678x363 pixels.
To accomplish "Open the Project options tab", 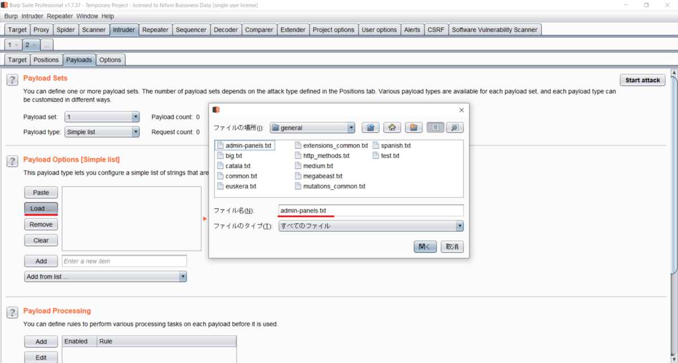I will tap(333, 30).
